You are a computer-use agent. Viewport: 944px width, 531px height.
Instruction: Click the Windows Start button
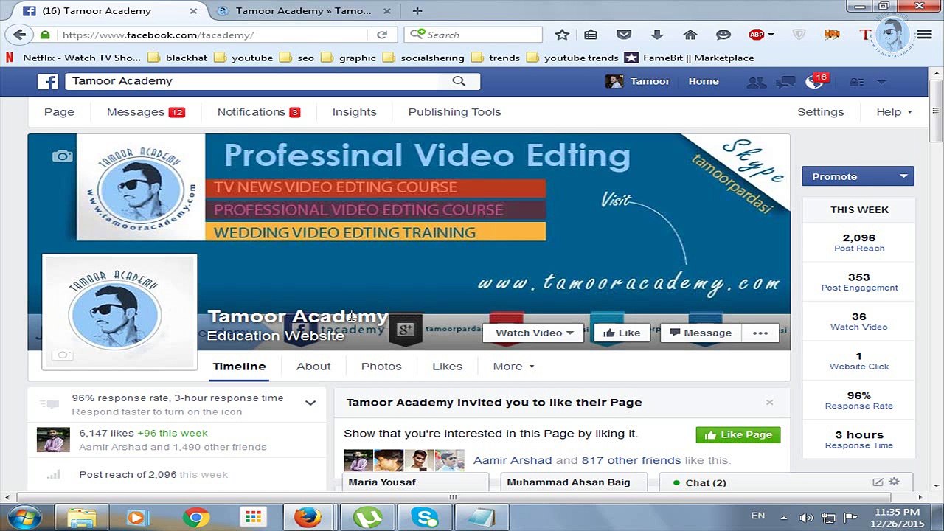click(24, 517)
